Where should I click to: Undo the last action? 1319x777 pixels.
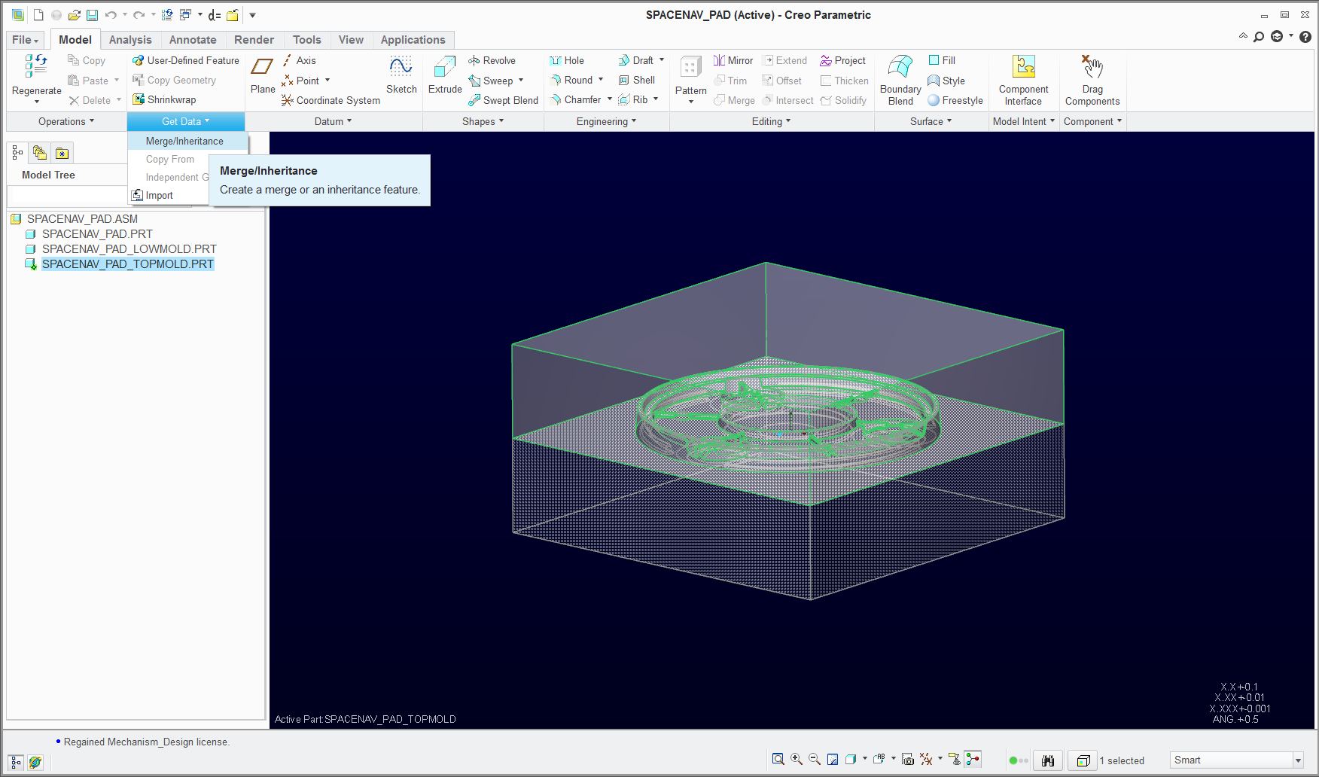[111, 15]
